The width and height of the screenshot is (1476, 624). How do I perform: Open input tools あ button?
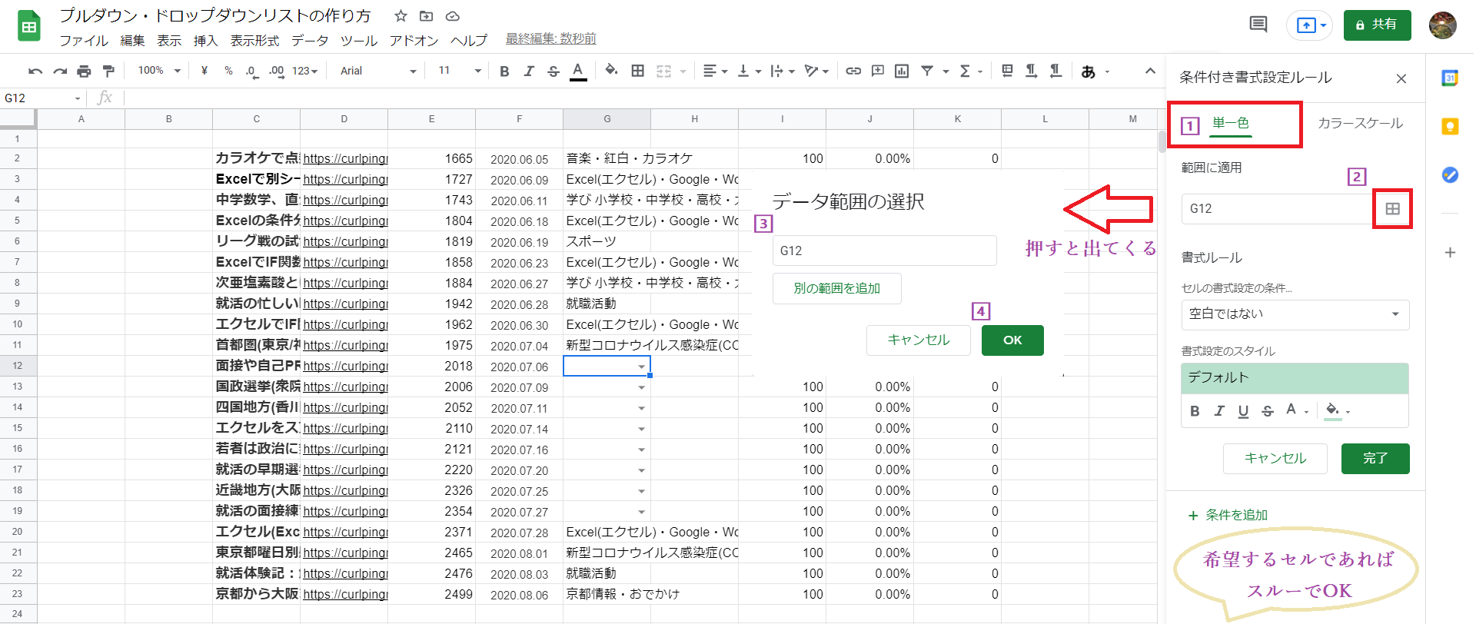pos(1088,71)
